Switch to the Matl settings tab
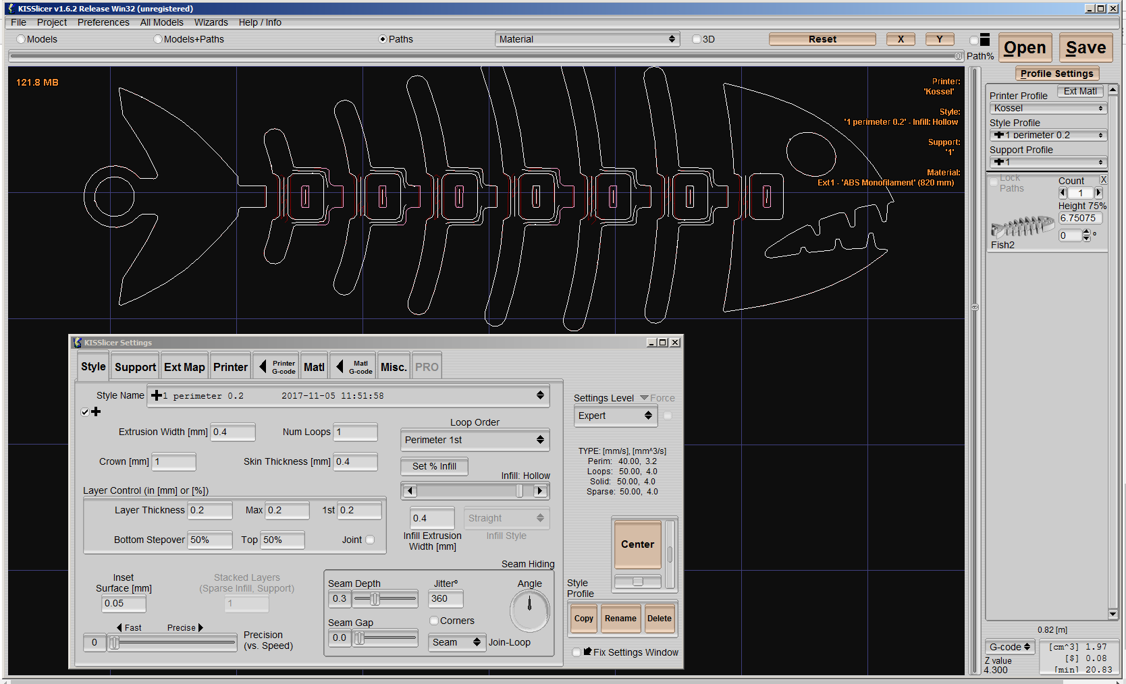Viewport: 1126px width, 684px height. click(x=314, y=367)
